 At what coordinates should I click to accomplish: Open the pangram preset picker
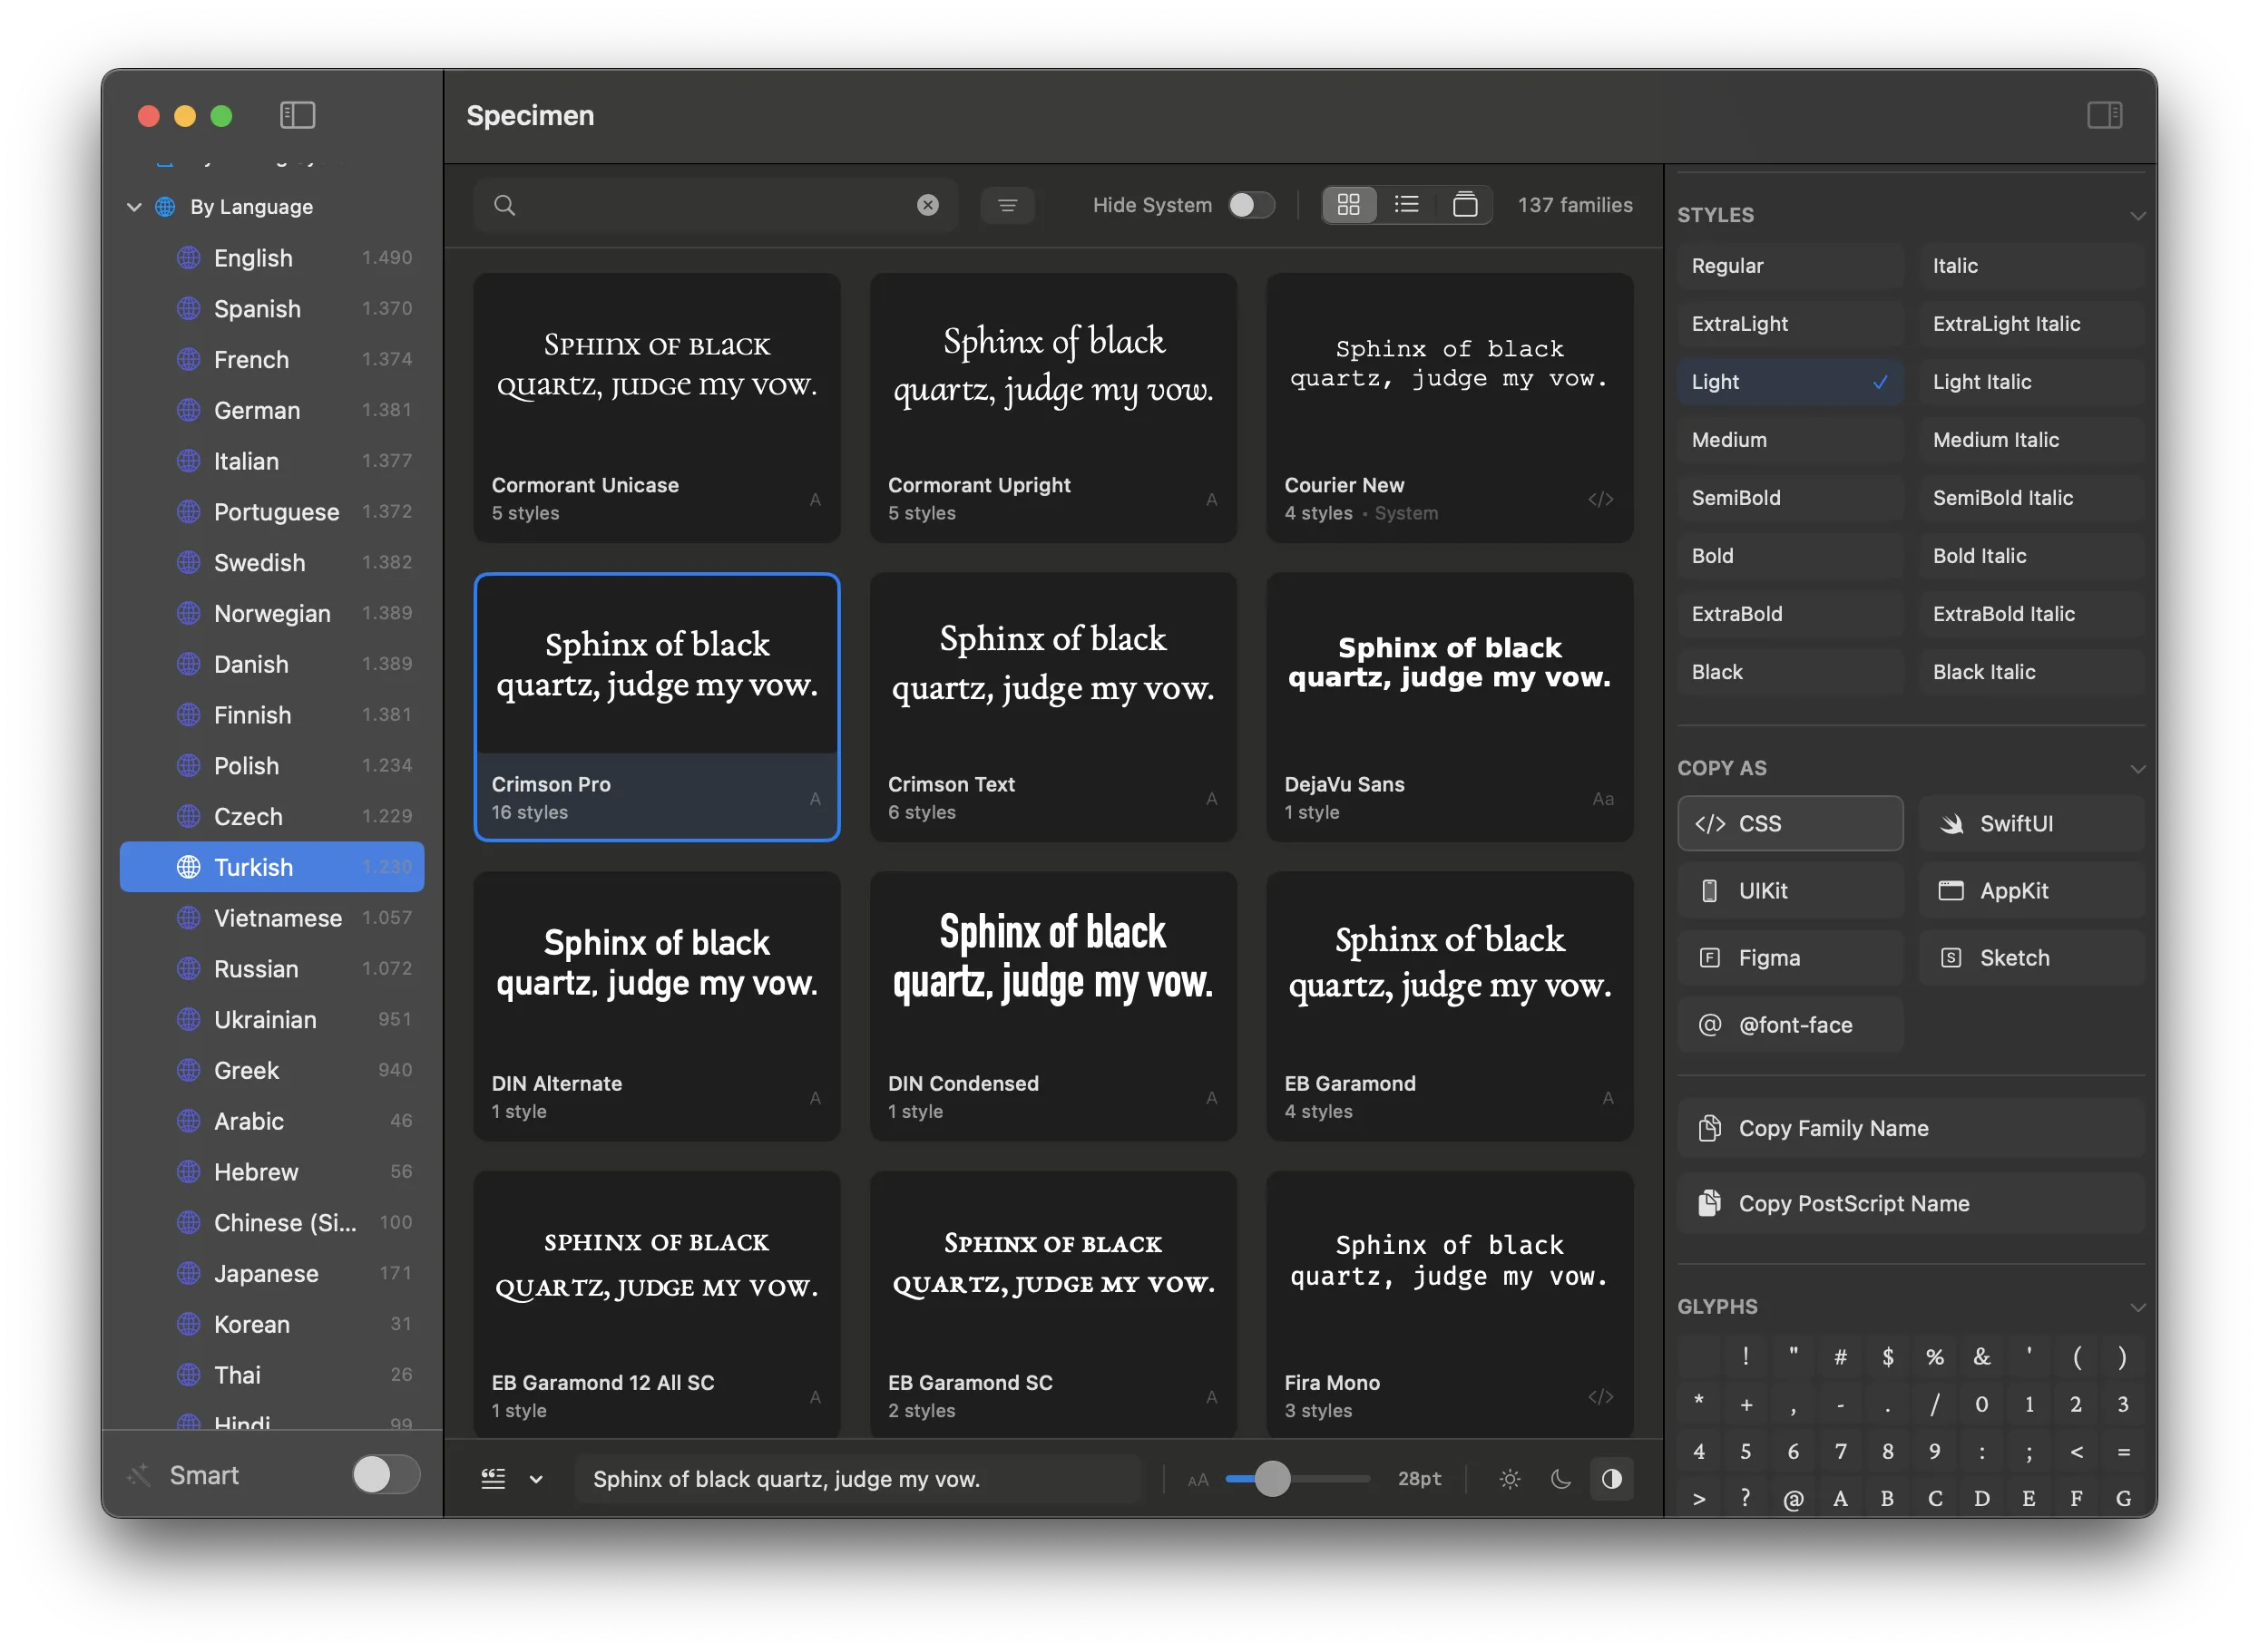coord(513,1478)
